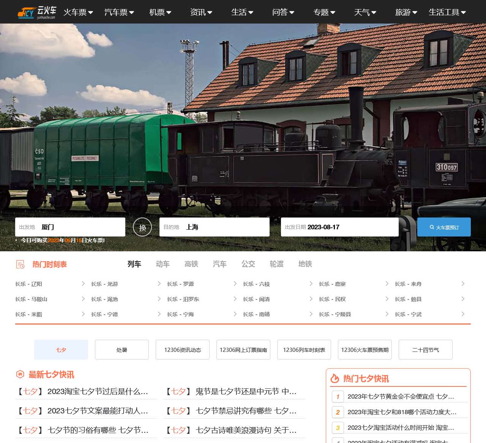This screenshot has width=486, height=443.
Task: Open ranked article 2023七夕淘宝活动什么时间开始
Action: (x=401, y=427)
